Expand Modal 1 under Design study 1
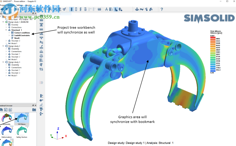The height and width of the screenshot is (146, 236). 6,43
